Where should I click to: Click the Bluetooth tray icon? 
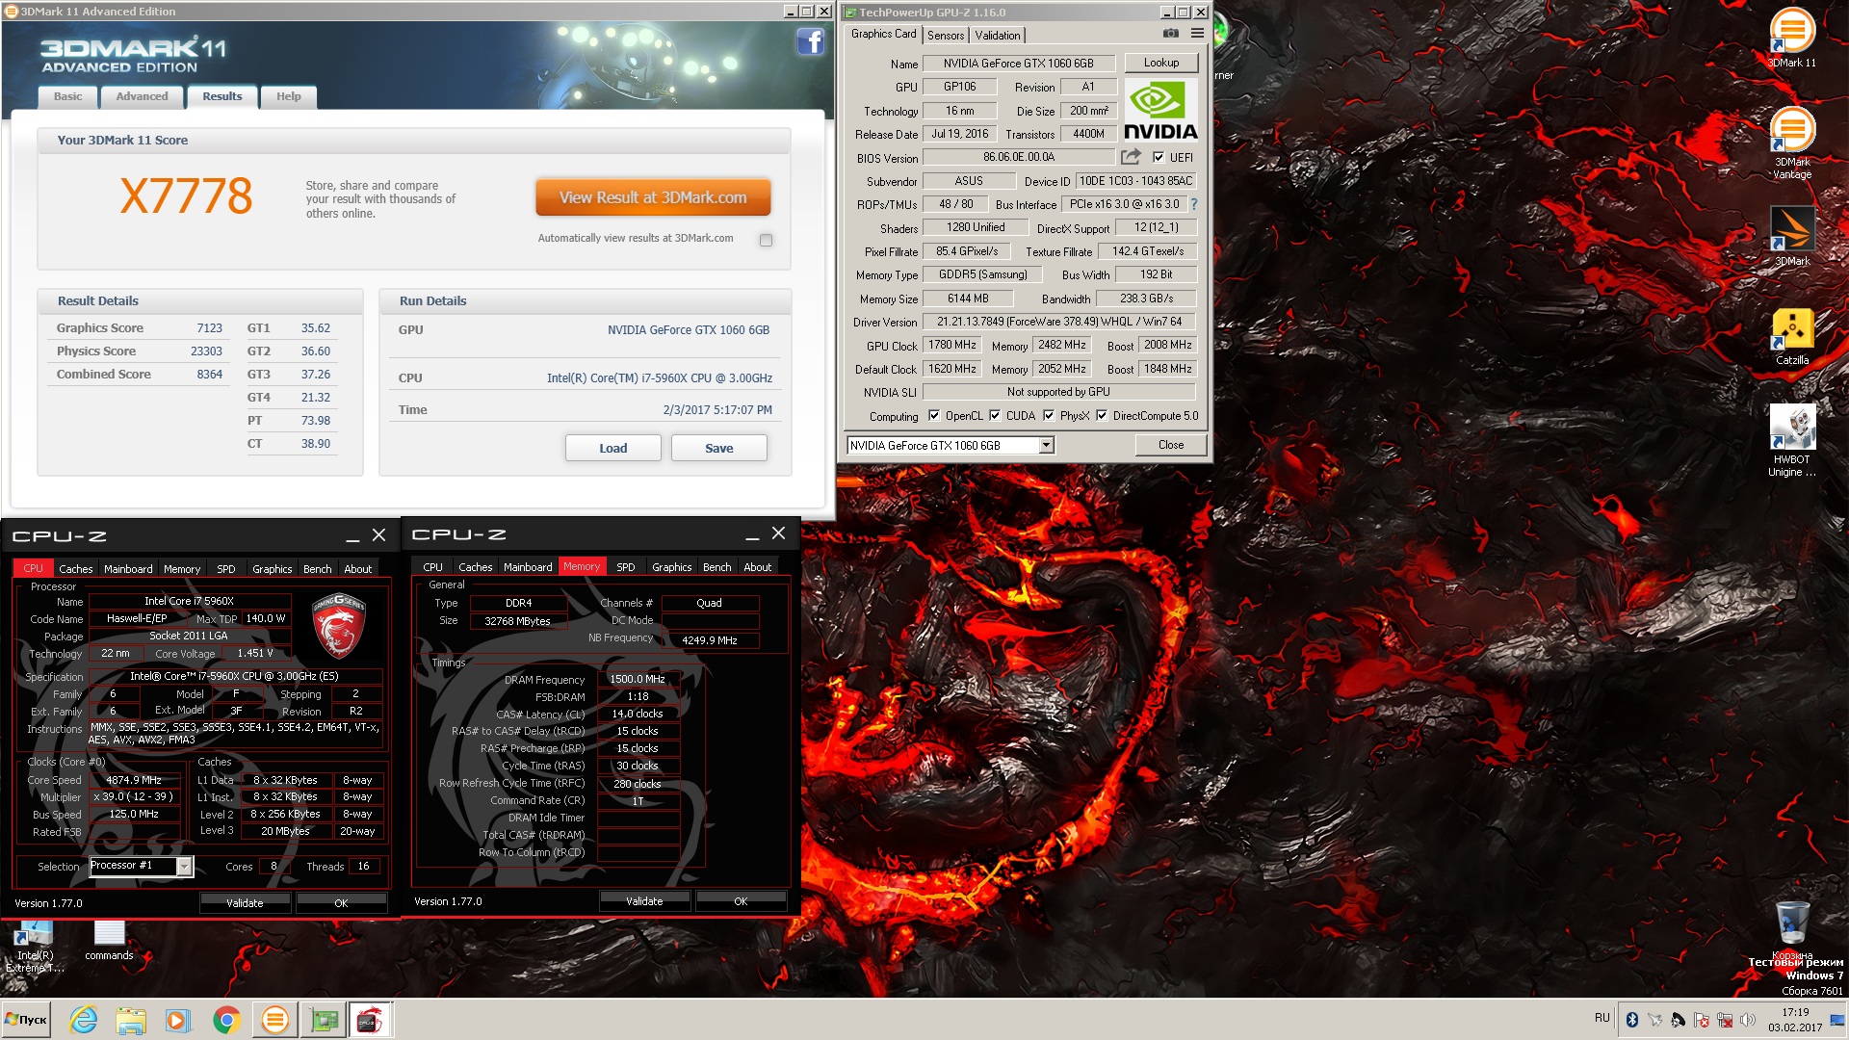click(1632, 1020)
